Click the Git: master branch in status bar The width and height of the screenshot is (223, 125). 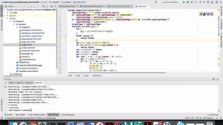pos(208,118)
